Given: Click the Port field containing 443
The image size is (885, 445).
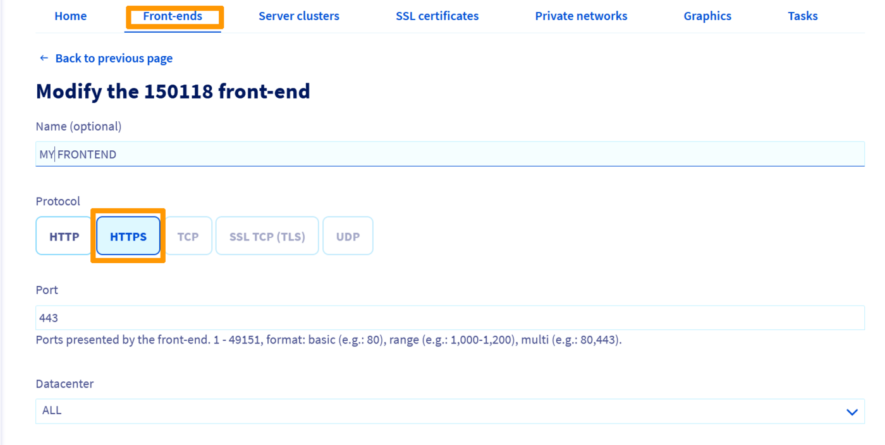Looking at the screenshot, I should click(450, 317).
